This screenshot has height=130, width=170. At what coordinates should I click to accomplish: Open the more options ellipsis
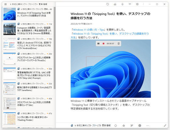pyautogui.click(x=148, y=125)
